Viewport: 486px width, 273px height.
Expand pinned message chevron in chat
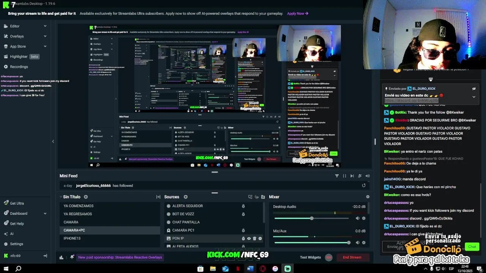pos(474,97)
